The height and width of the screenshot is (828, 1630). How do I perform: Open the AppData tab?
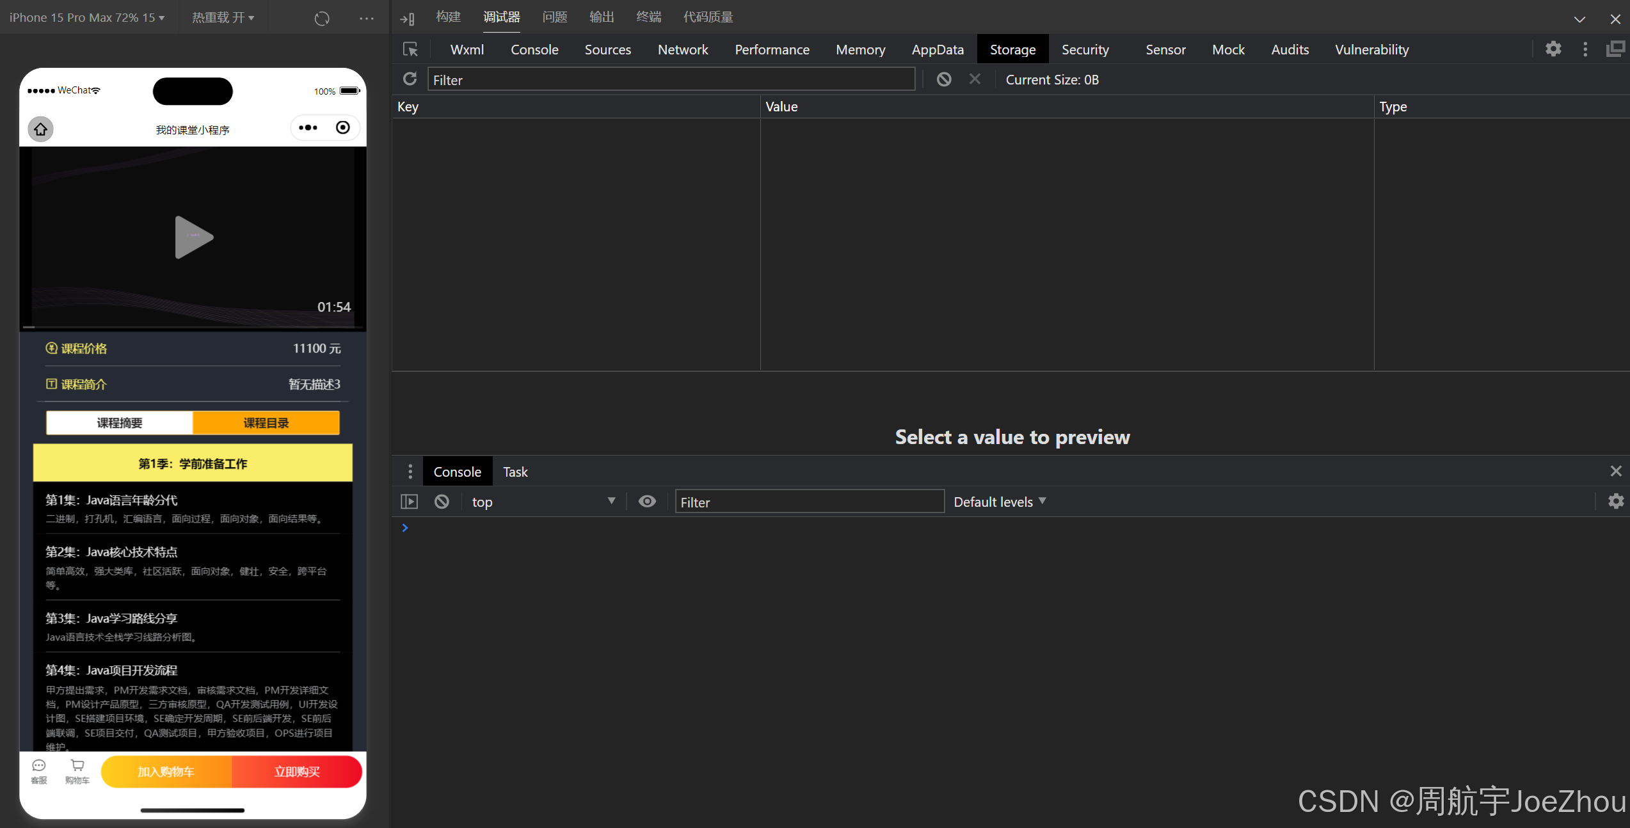tap(937, 49)
